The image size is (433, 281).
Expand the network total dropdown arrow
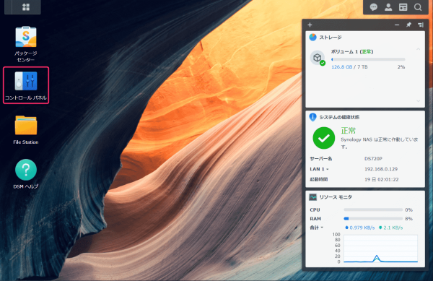point(322,228)
